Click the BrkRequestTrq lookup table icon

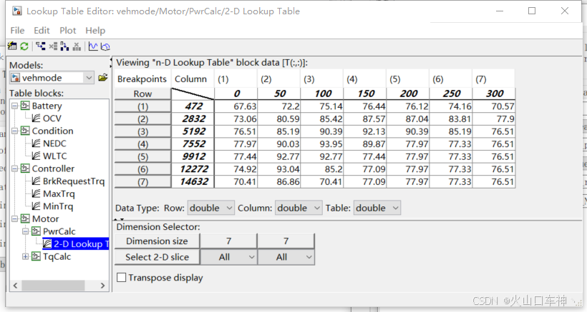click(x=36, y=181)
